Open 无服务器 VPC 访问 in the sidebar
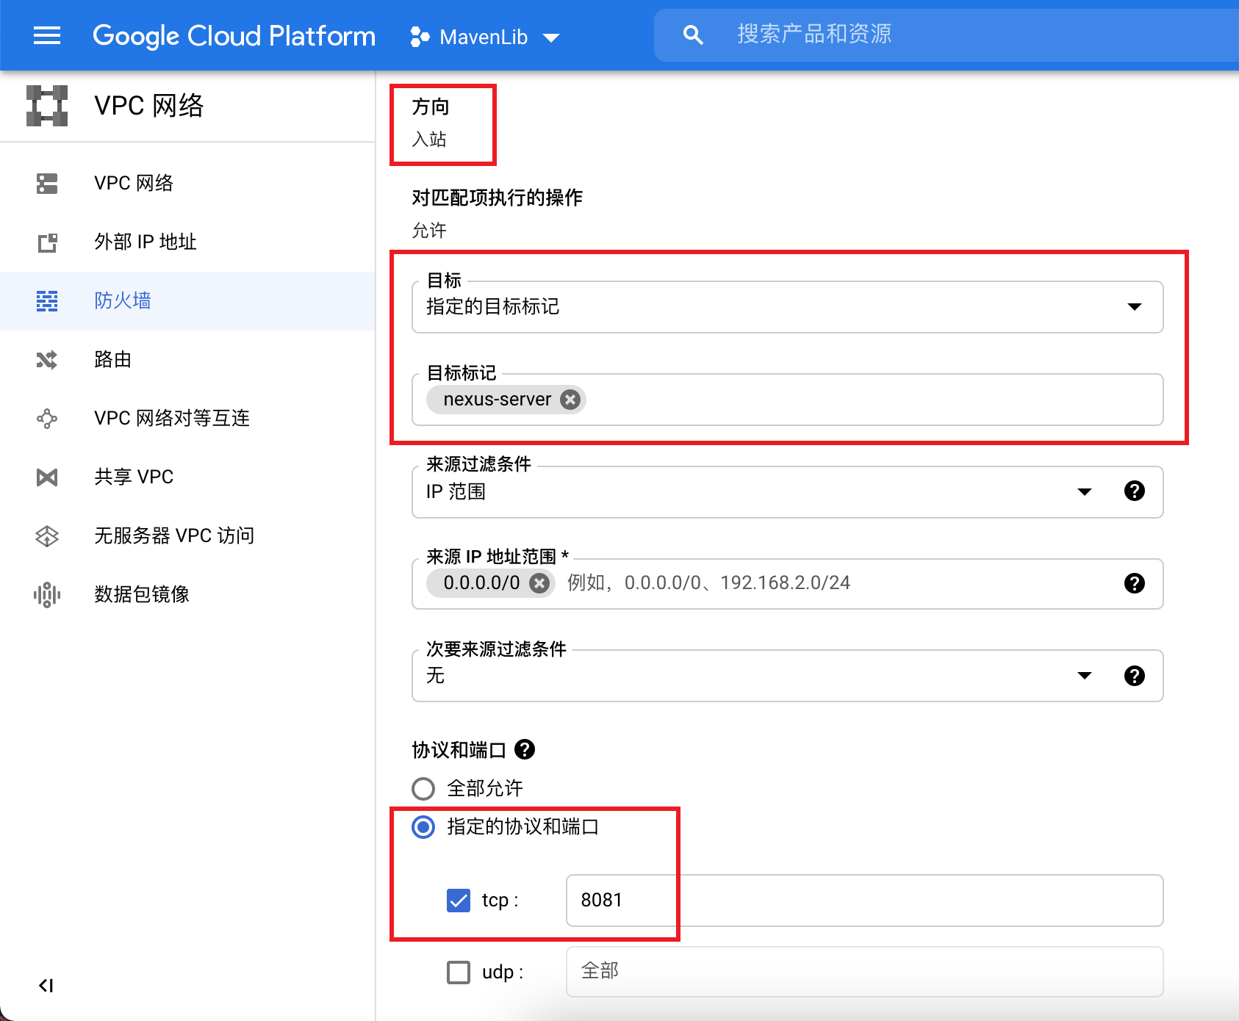Screen dimensions: 1239x1021 coord(187,535)
